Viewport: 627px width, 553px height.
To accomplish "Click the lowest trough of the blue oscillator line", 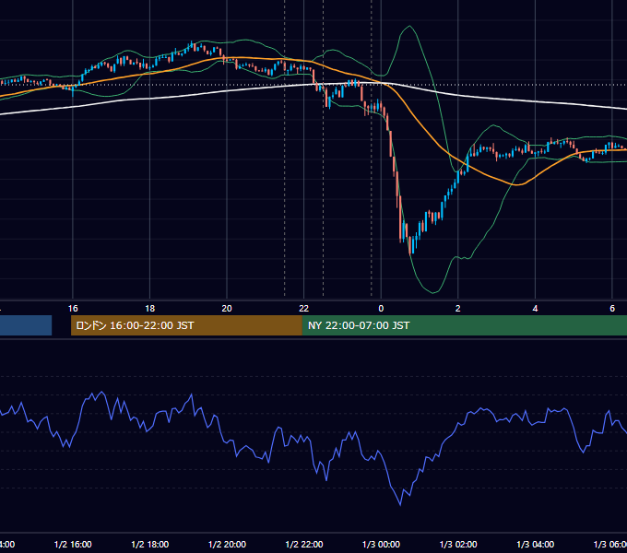I will [400, 505].
